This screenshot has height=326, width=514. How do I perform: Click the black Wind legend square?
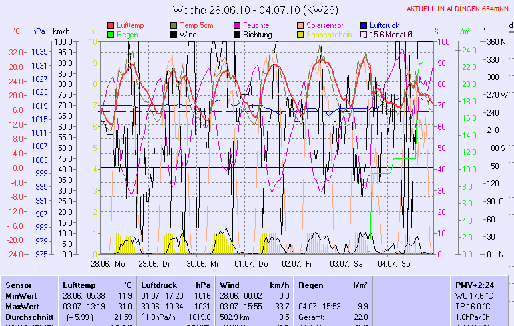pyautogui.click(x=174, y=35)
